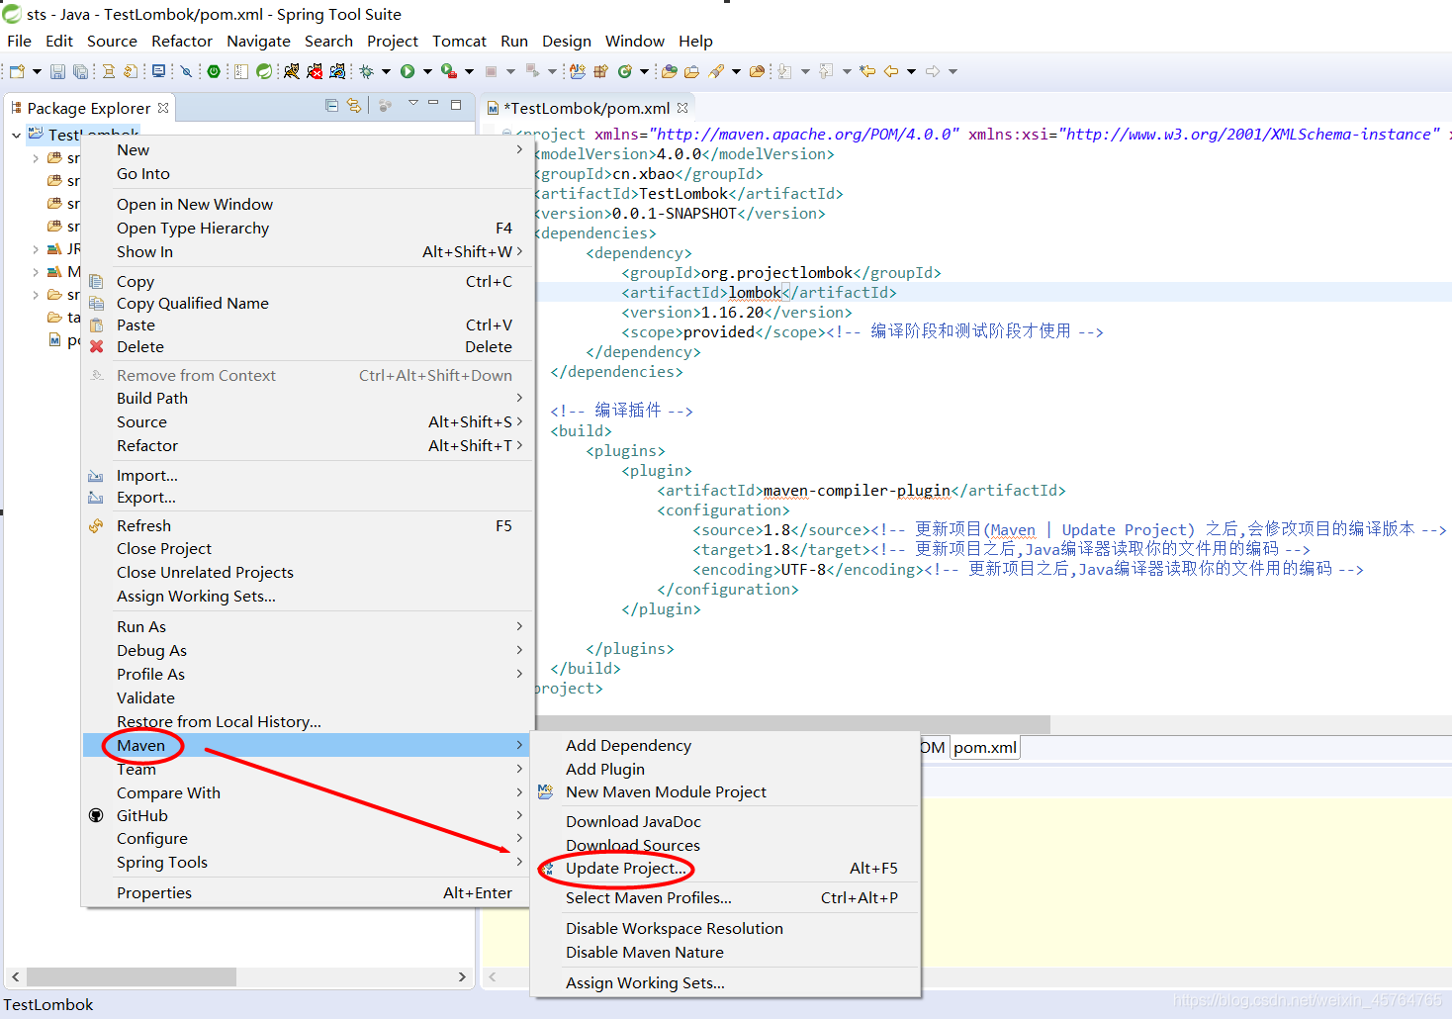Save all open editors with Save All icon
The width and height of the screenshot is (1452, 1019).
(81, 70)
